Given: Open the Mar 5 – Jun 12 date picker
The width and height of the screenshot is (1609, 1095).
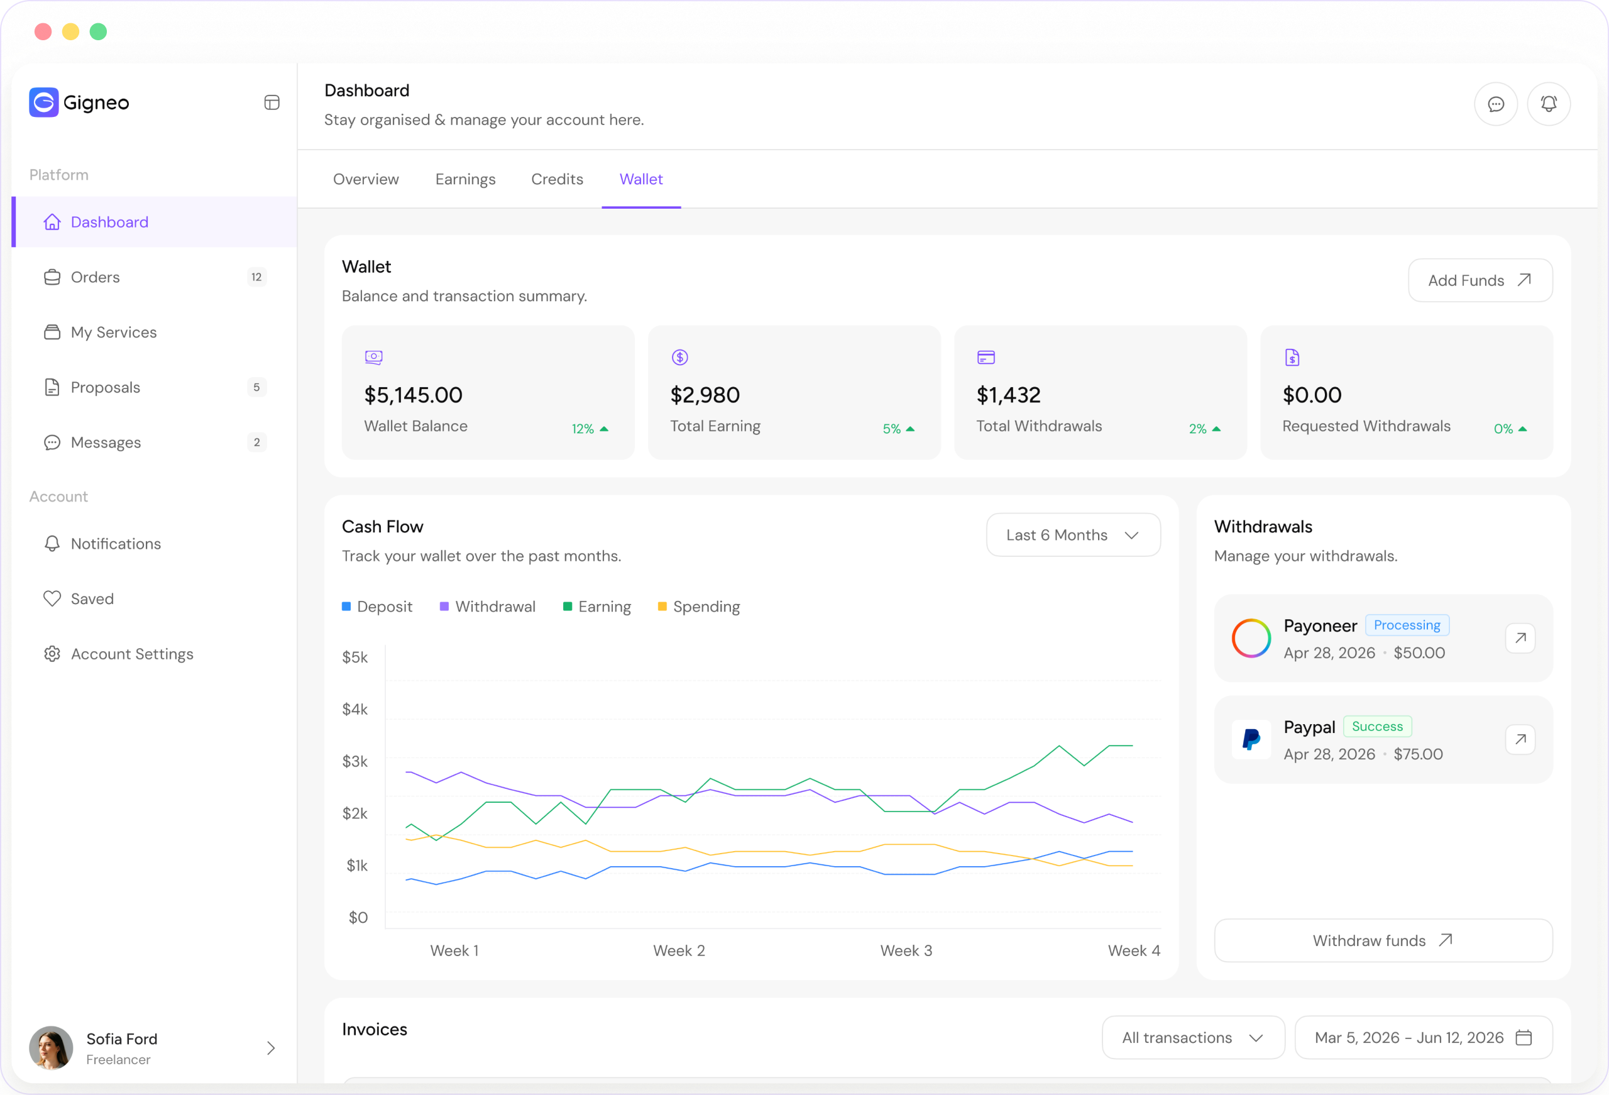Looking at the screenshot, I should pyautogui.click(x=1424, y=1038).
